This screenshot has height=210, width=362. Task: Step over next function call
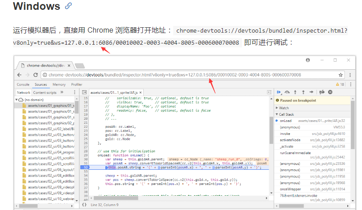pos(287,92)
